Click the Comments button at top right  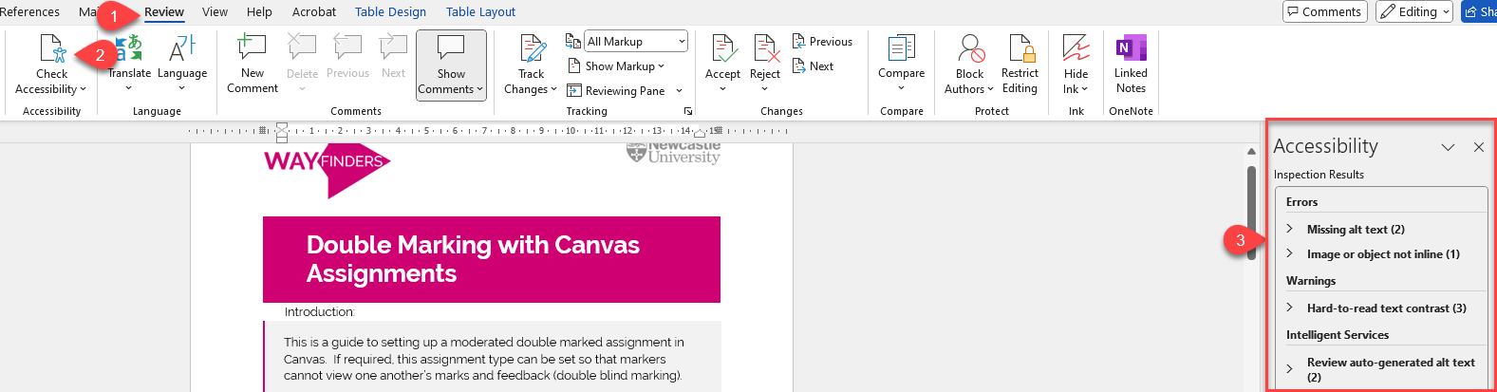click(x=1324, y=11)
